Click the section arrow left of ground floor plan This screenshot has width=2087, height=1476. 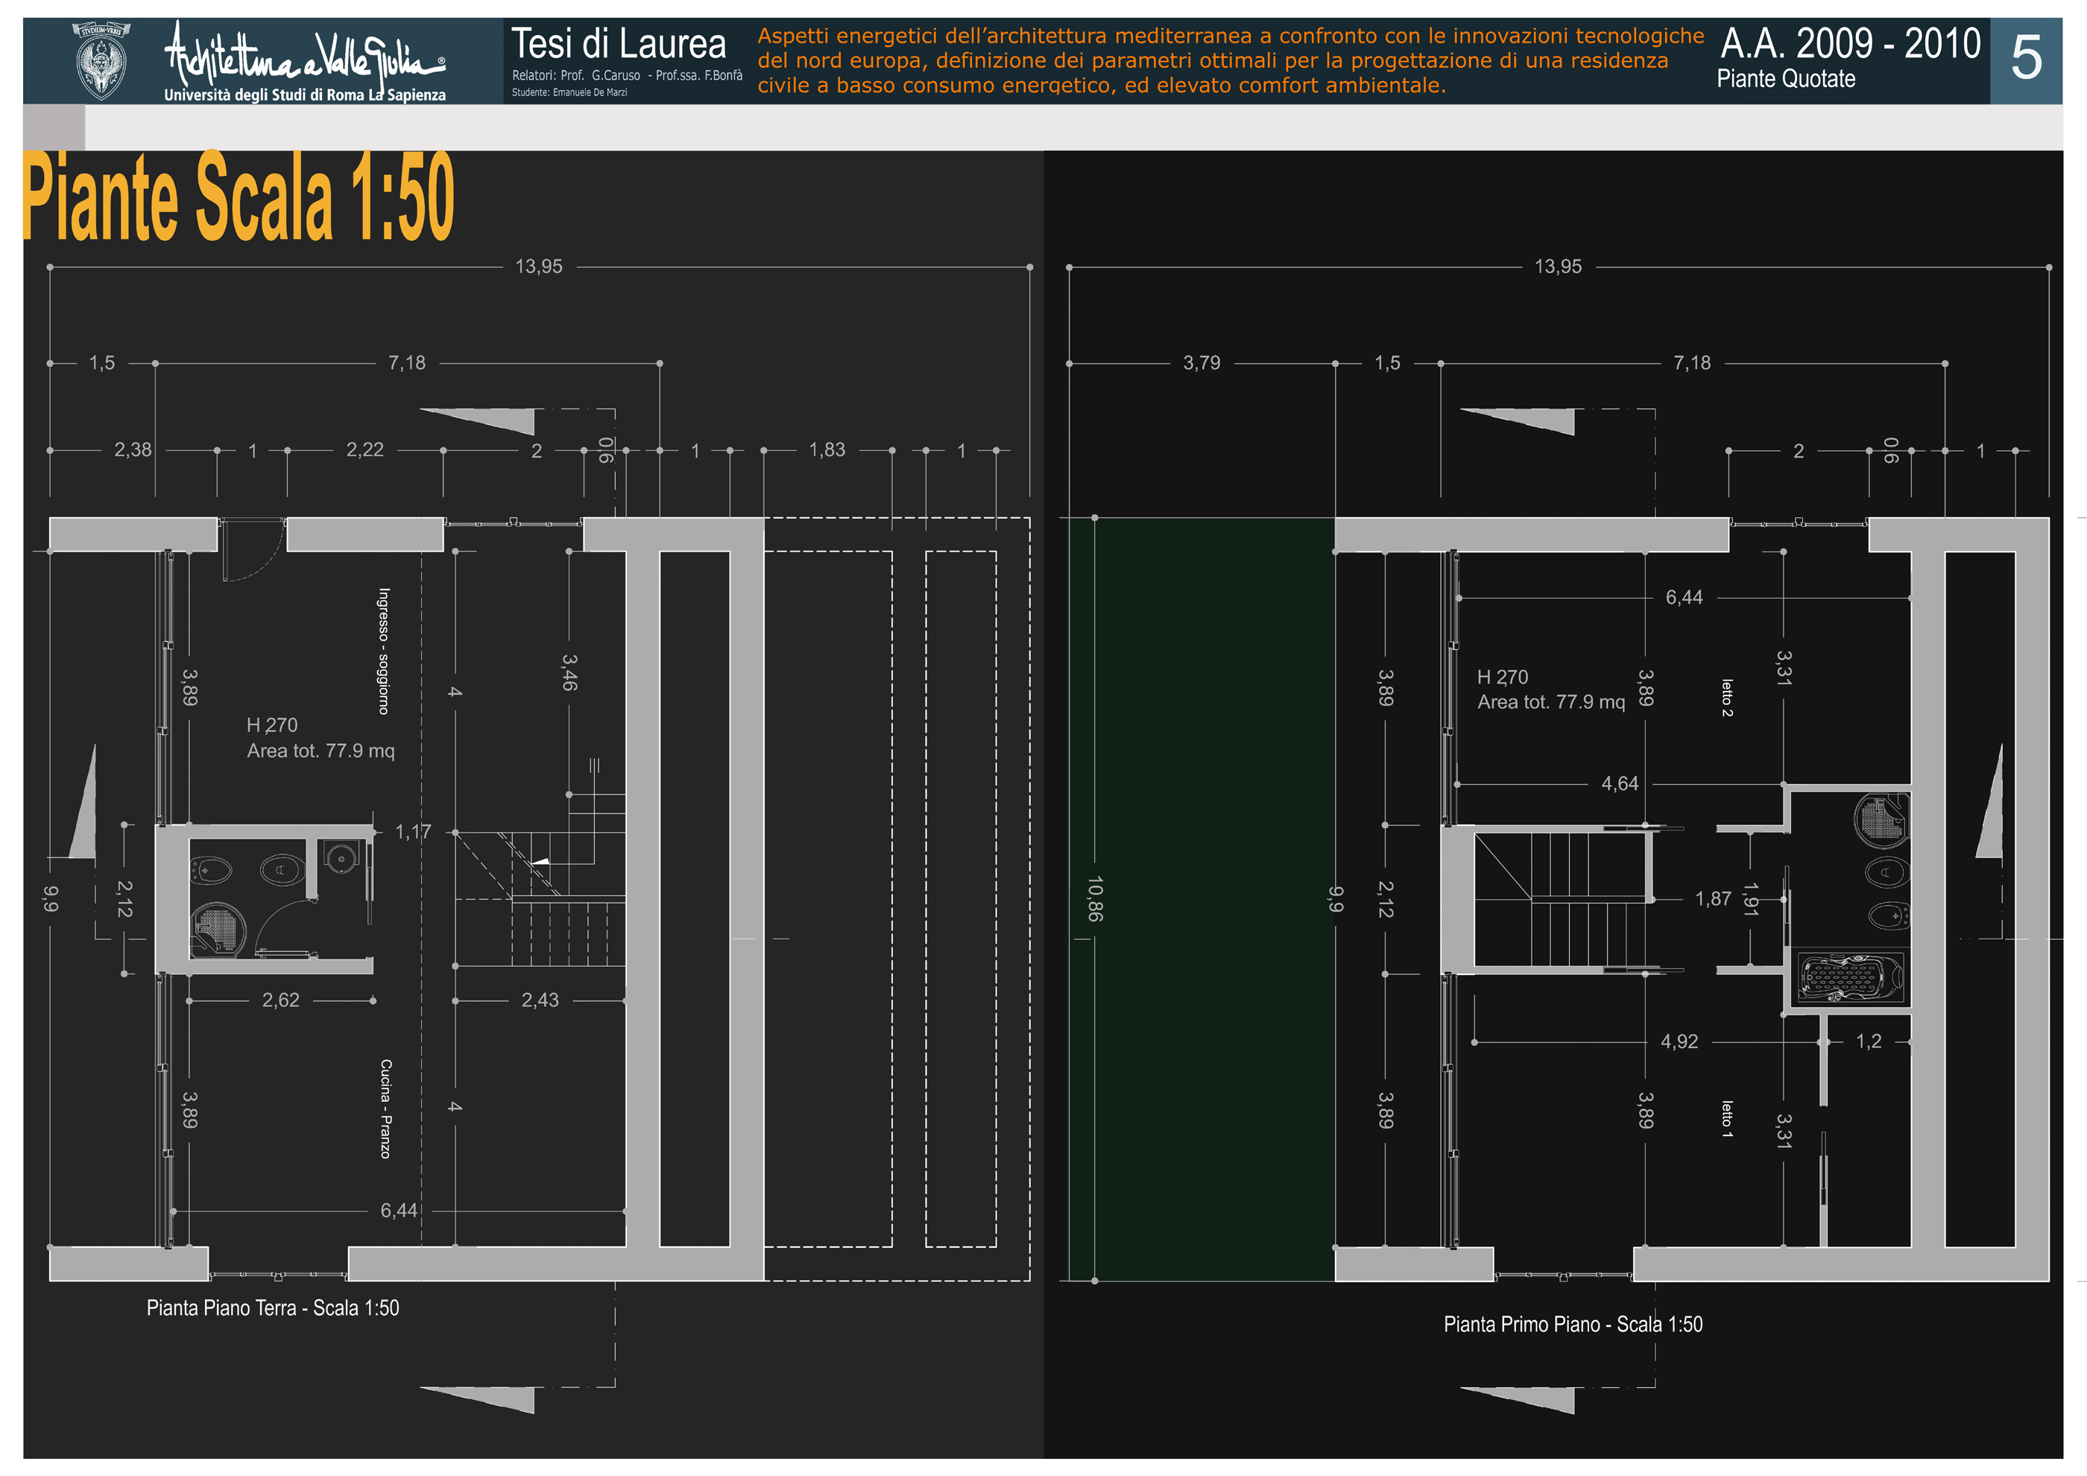(83, 801)
